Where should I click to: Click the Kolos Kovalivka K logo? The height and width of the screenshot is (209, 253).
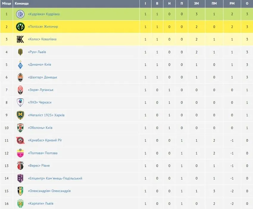pos(20,39)
